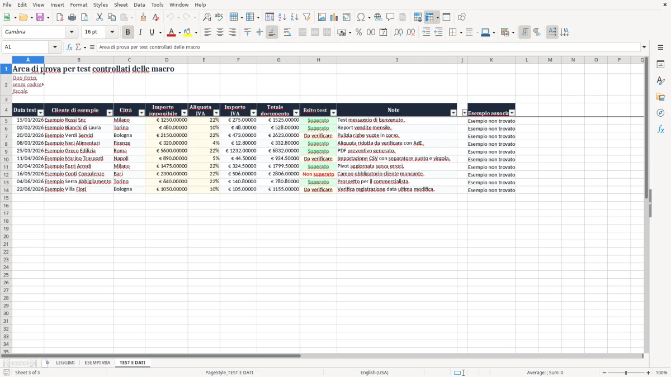Viewport: 671px width, 377px height.
Task: Click column header D
Action: click(167, 60)
